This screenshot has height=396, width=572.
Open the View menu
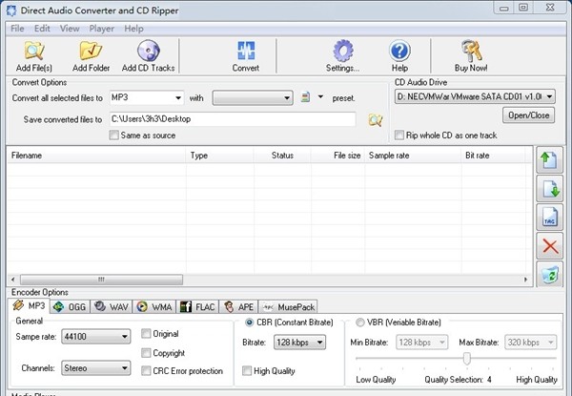(x=70, y=29)
